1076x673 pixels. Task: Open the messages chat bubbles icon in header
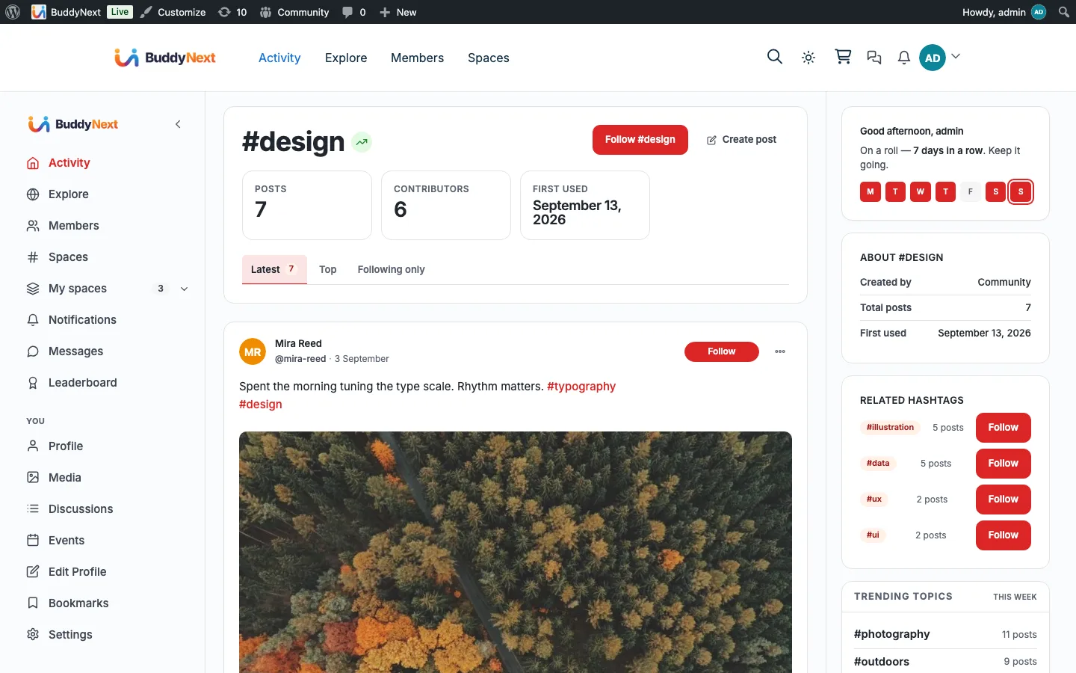pyautogui.click(x=874, y=58)
